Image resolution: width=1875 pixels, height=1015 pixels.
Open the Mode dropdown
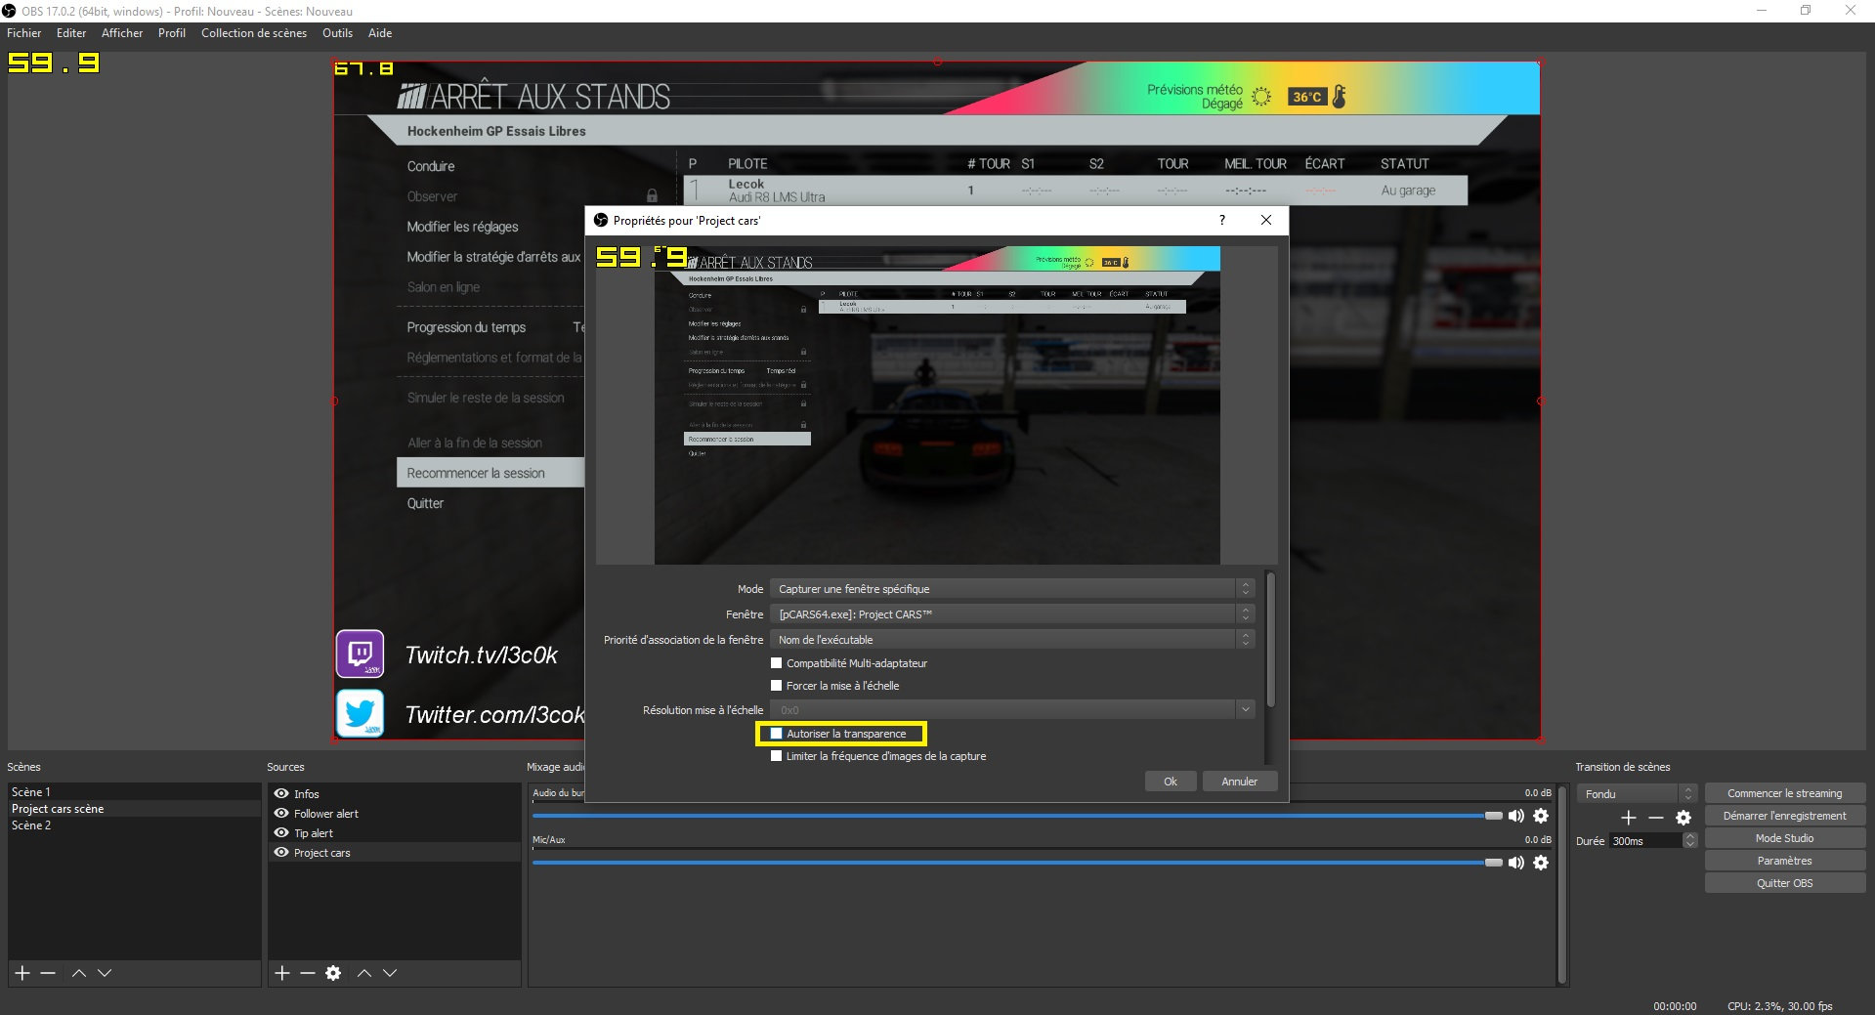1012,589
